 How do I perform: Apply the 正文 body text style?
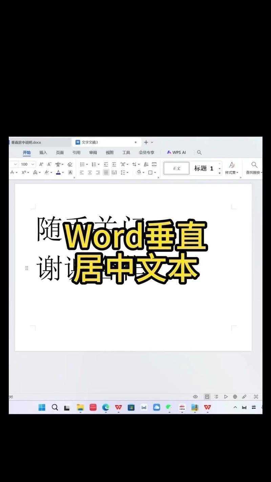point(176,168)
